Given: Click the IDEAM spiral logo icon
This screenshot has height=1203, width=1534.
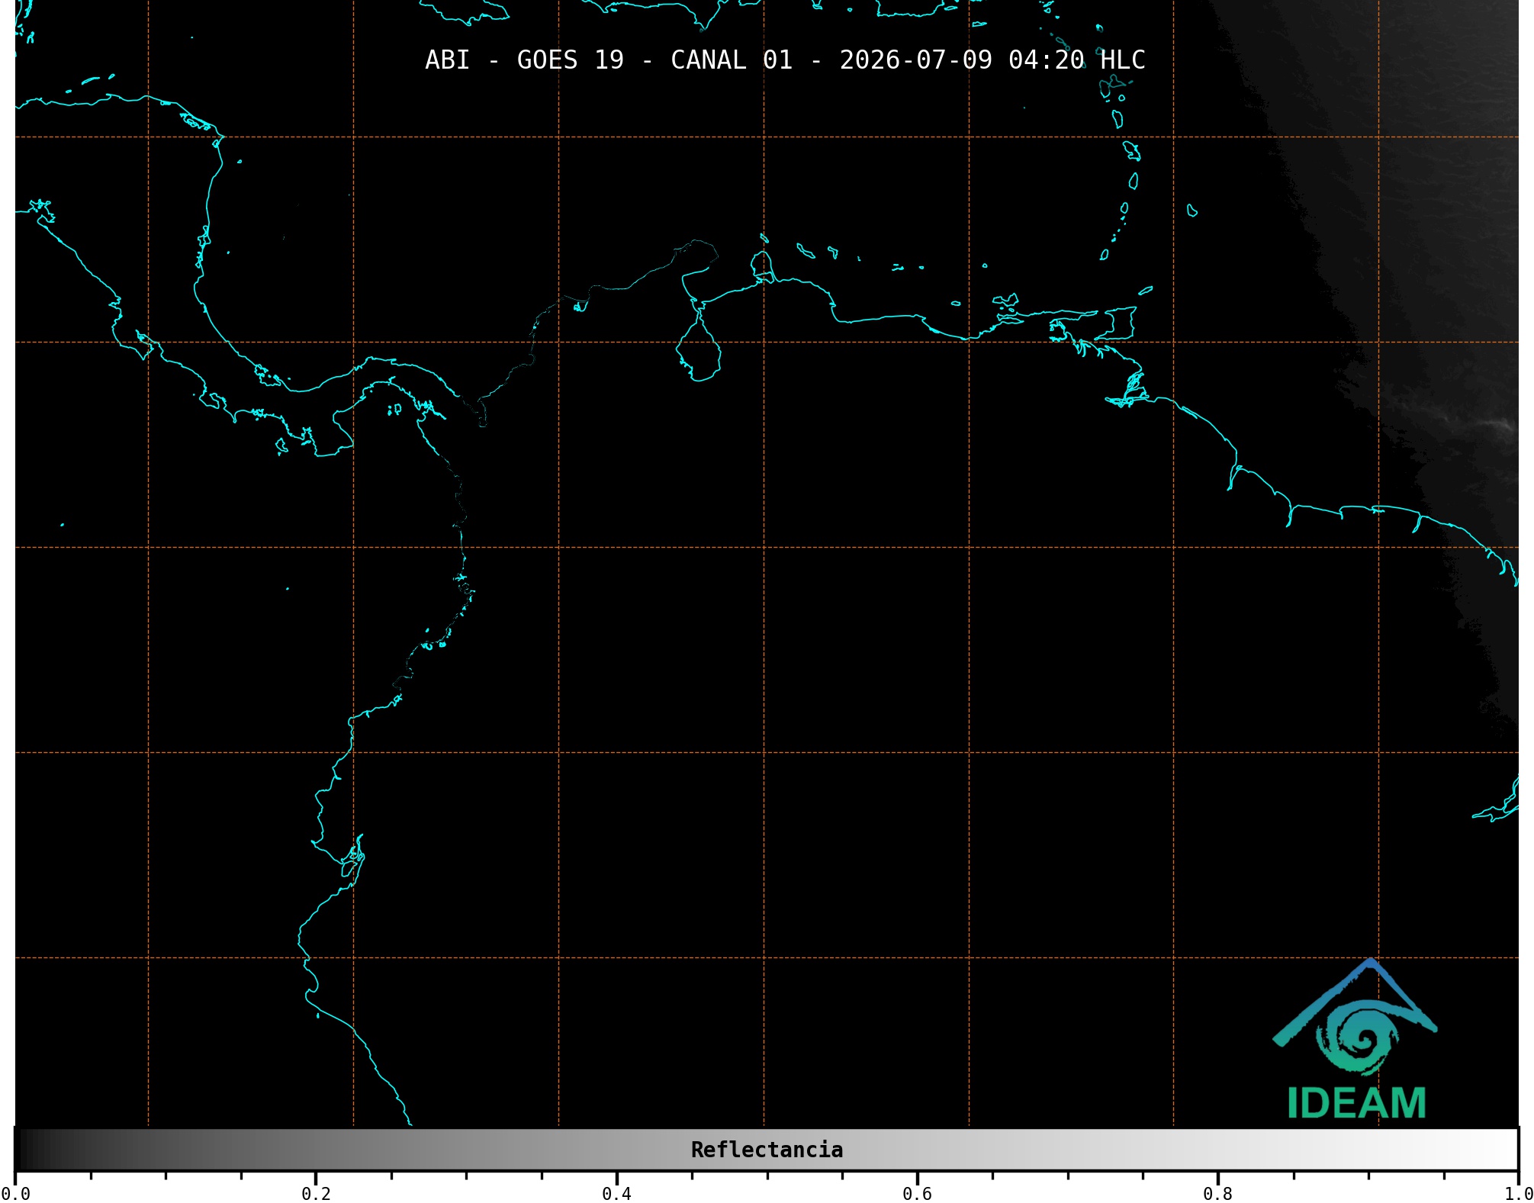Looking at the screenshot, I should point(1356,1017).
